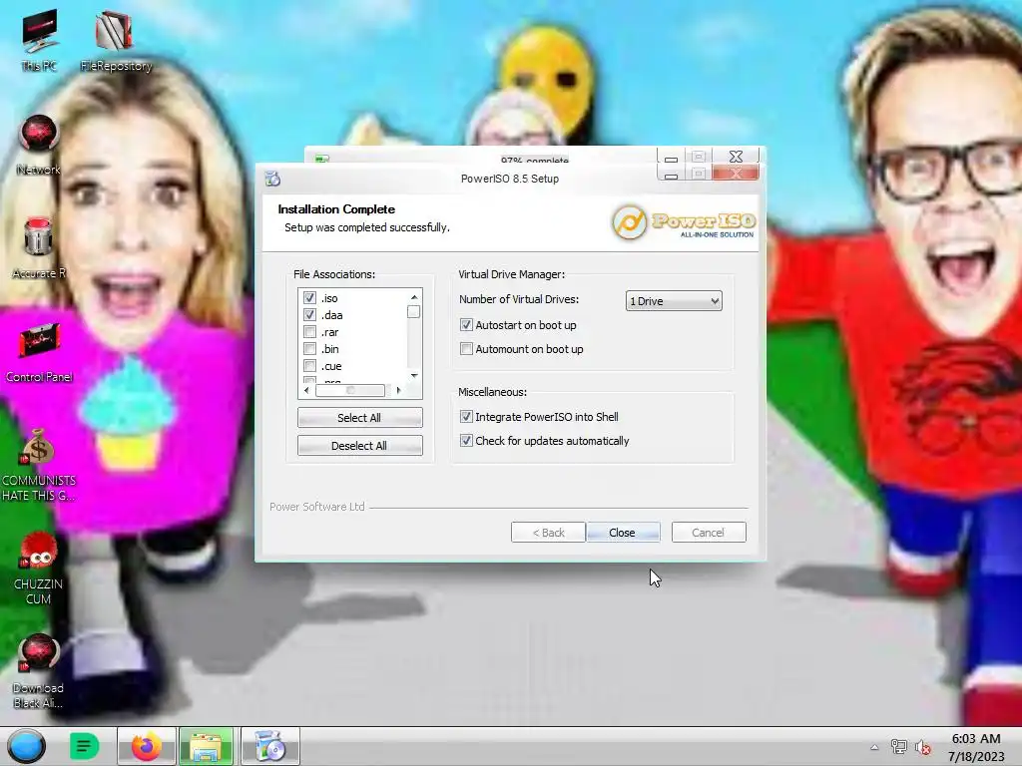Open This PC desktop icon
1022x766 pixels.
click(39, 40)
